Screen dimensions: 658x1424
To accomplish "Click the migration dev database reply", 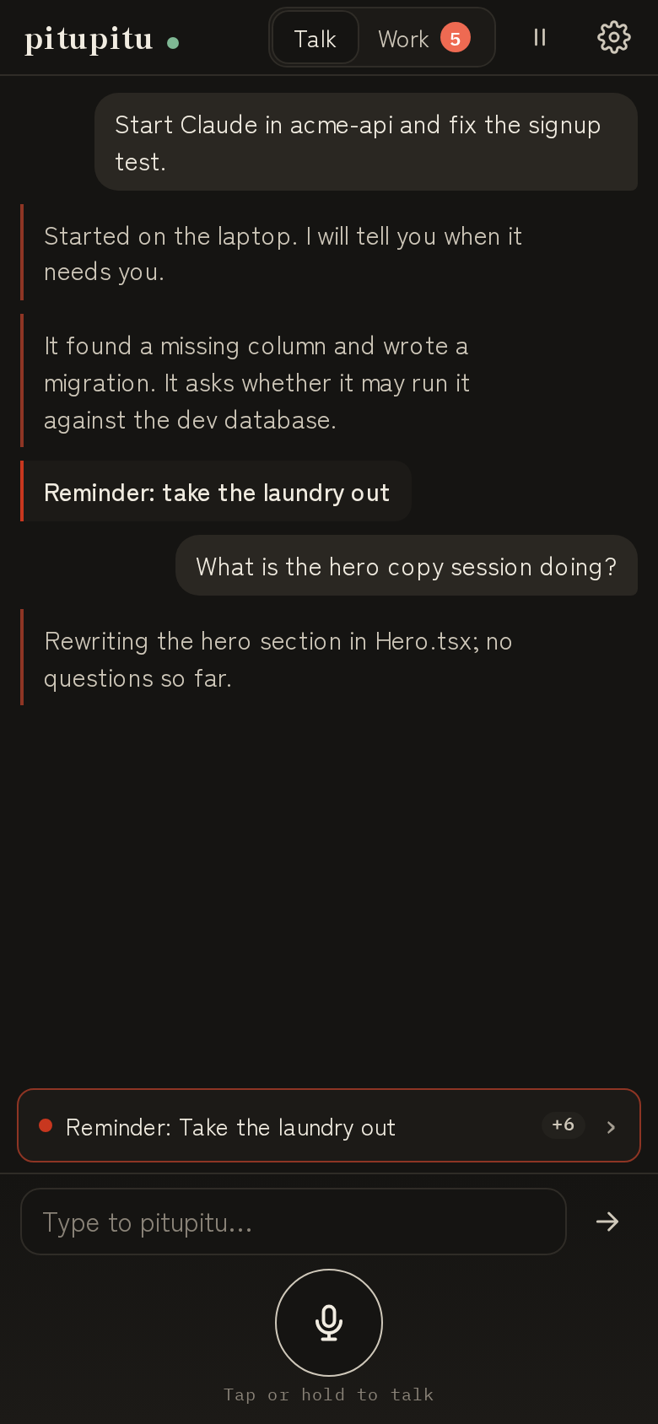I will point(256,382).
